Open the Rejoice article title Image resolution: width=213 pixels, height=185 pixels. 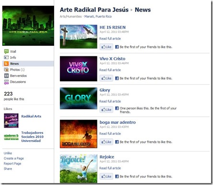pyautogui.click(x=107, y=157)
